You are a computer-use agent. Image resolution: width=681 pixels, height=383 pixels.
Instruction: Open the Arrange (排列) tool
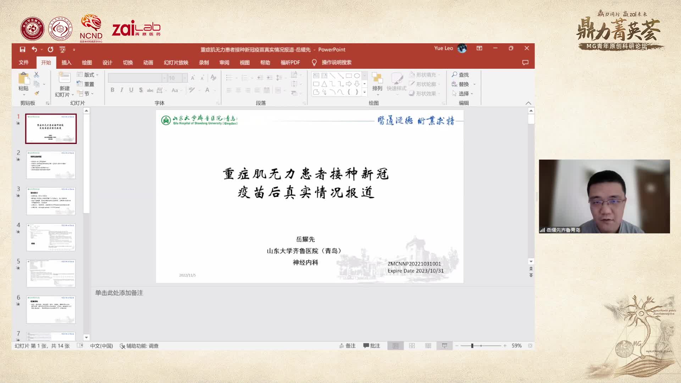click(377, 82)
